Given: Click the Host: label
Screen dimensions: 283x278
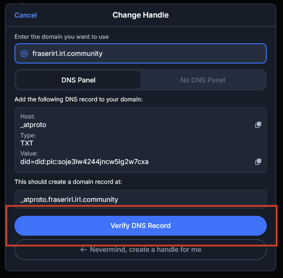Looking at the screenshot, I should pyautogui.click(x=28, y=117).
